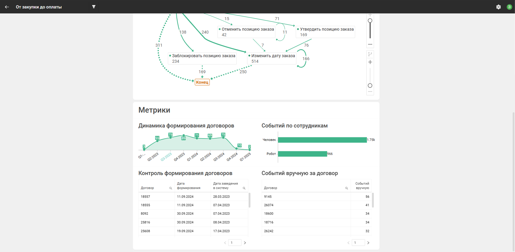Click the green notification badge

click(509, 7)
